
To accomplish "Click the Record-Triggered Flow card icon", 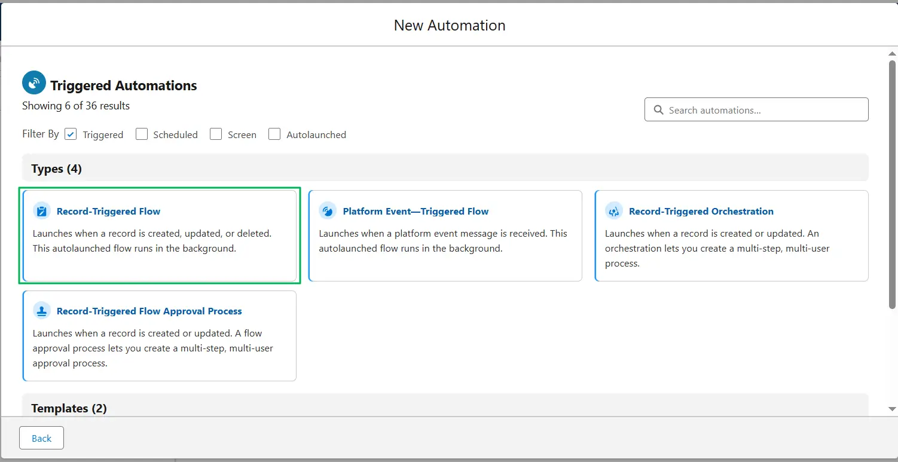I will (41, 210).
